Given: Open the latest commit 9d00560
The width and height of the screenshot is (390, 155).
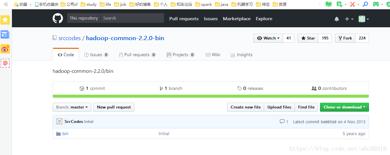Looking at the screenshot, I should (328, 122).
